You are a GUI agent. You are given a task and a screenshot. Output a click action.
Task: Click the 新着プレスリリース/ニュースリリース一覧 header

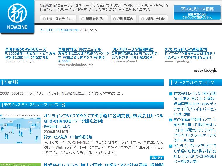[x=82, y=105]
